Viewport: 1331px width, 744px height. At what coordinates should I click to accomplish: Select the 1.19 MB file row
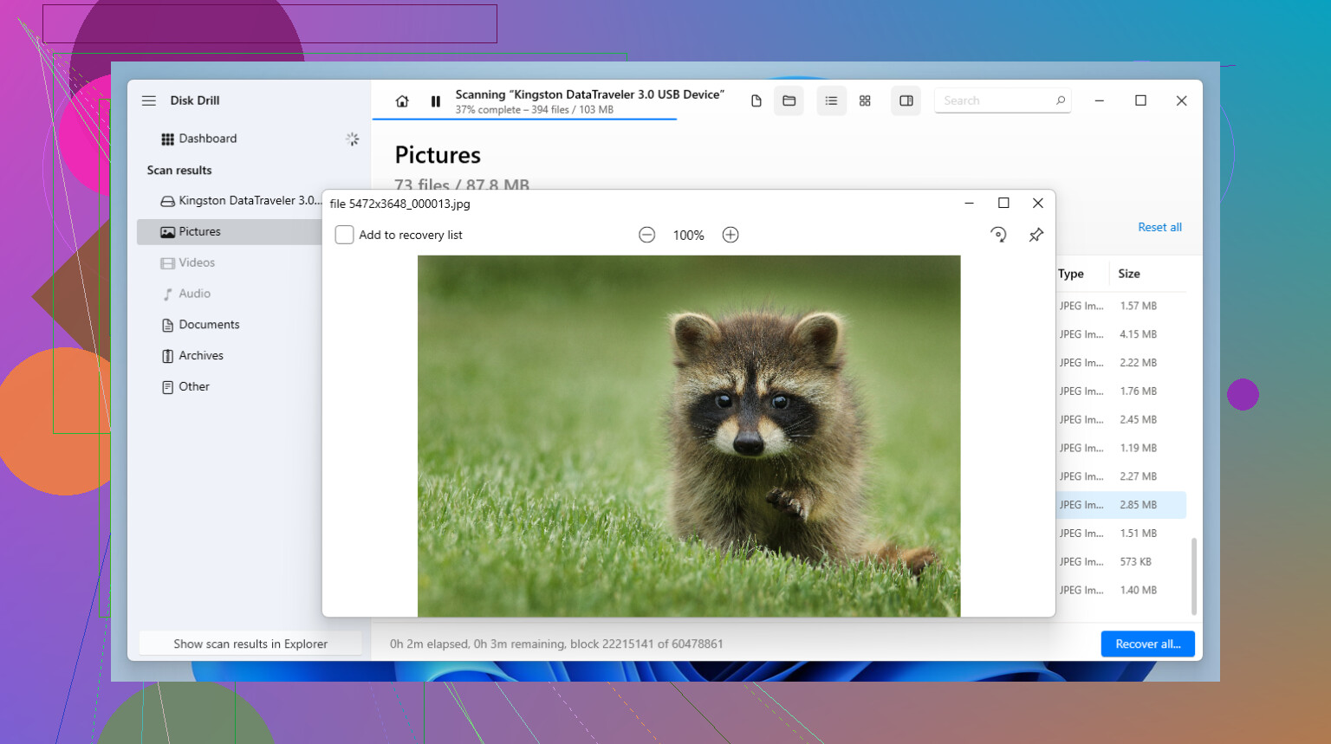tap(1120, 449)
